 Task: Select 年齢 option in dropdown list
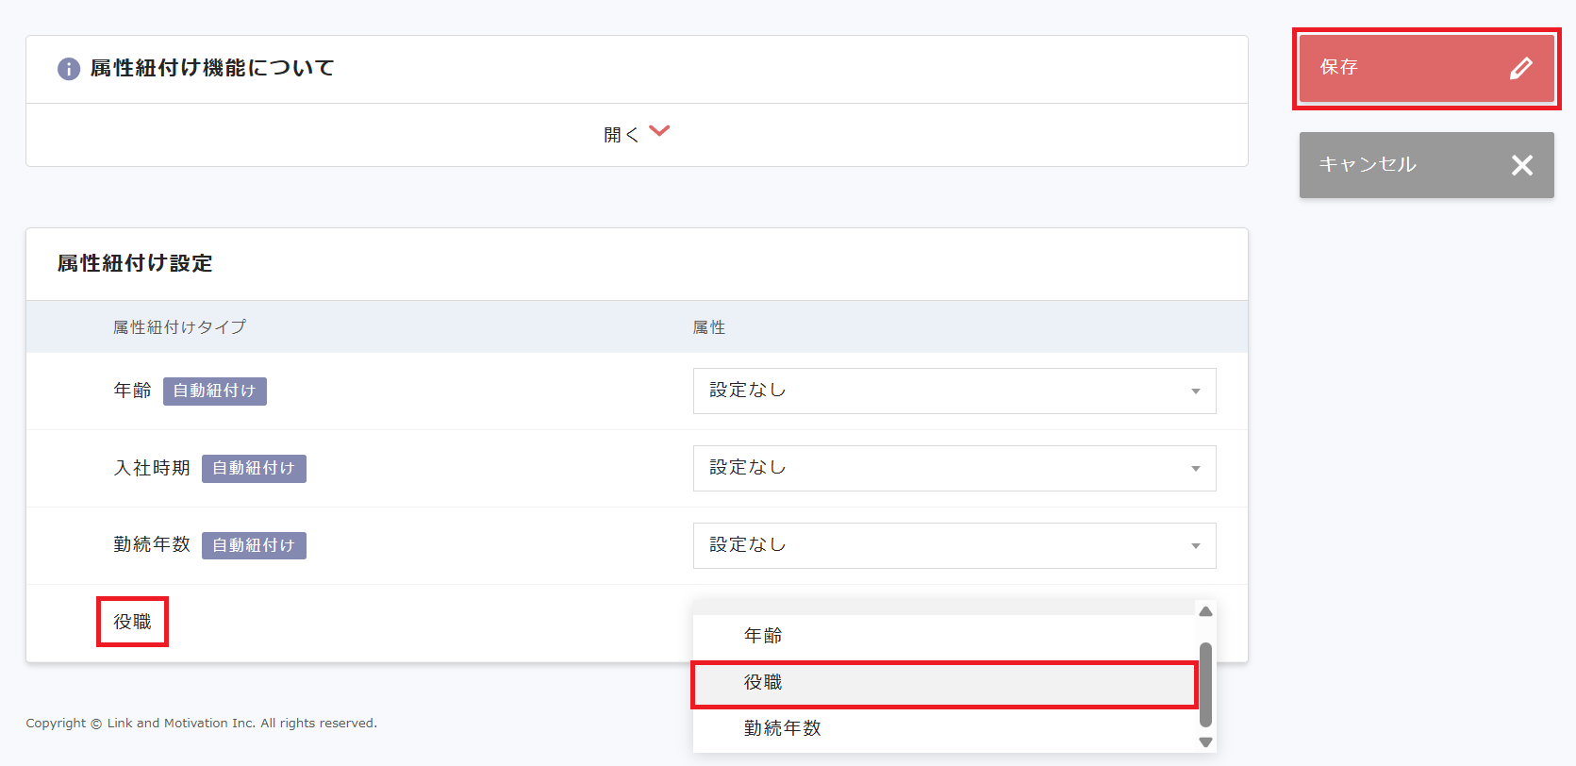(x=763, y=636)
